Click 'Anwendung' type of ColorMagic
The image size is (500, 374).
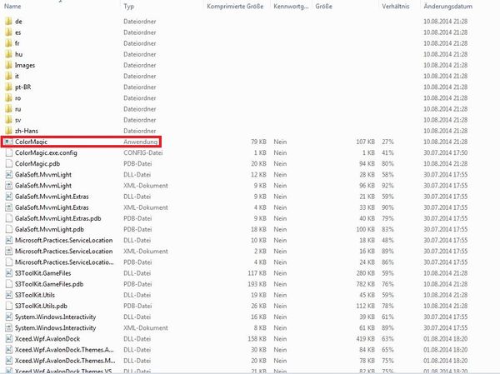pyautogui.click(x=140, y=142)
